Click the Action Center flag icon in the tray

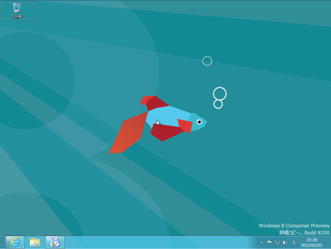click(x=269, y=242)
